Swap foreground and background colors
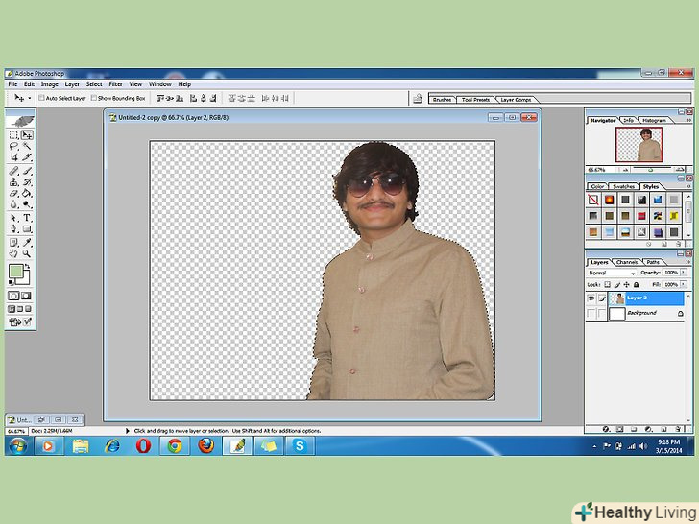Image resolution: width=699 pixels, height=524 pixels. coord(27,267)
